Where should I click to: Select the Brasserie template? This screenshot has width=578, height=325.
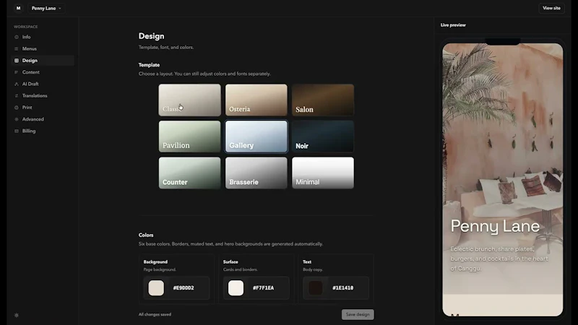(x=256, y=173)
